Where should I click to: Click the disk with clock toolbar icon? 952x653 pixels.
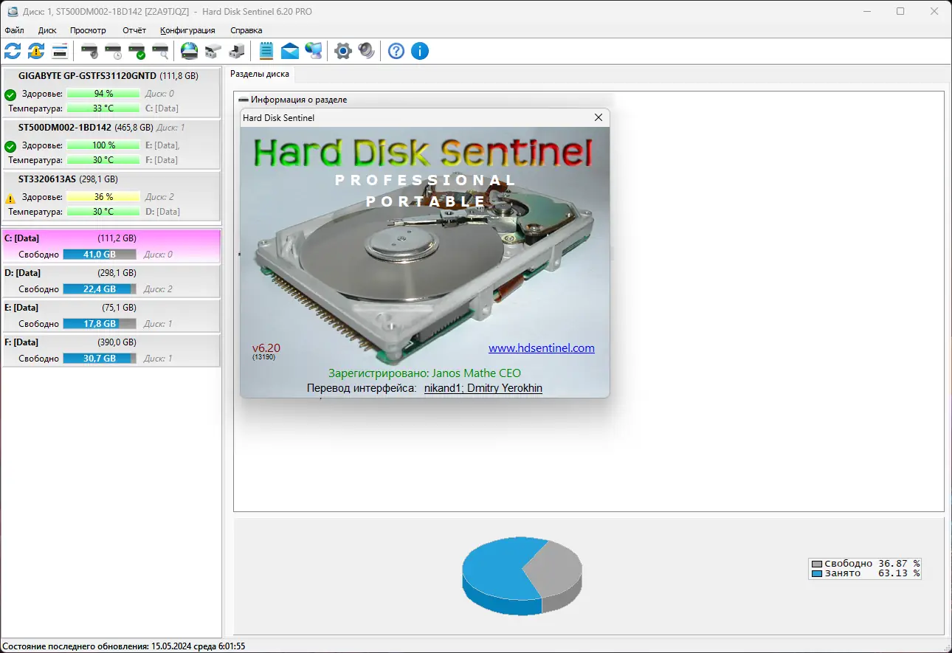point(113,51)
